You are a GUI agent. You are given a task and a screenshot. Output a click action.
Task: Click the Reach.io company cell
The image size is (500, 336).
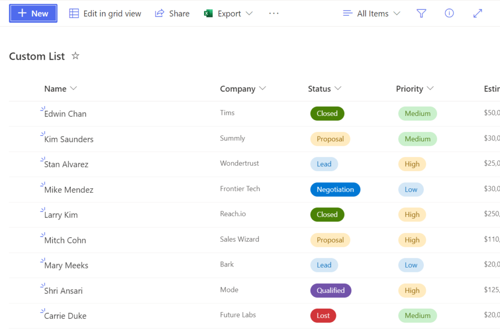click(233, 214)
